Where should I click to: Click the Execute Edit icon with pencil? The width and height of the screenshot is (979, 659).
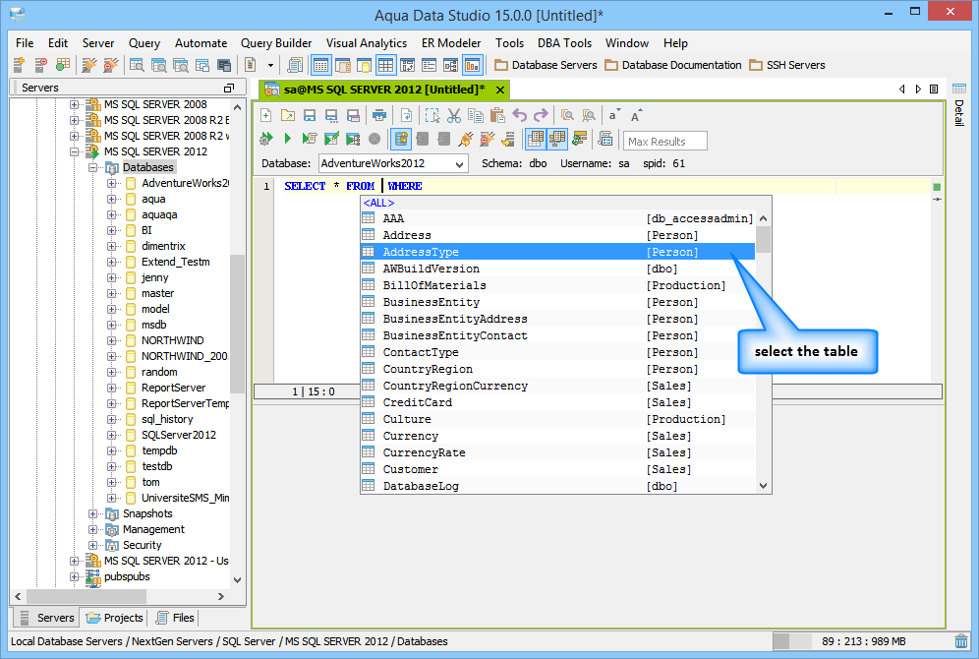click(331, 139)
